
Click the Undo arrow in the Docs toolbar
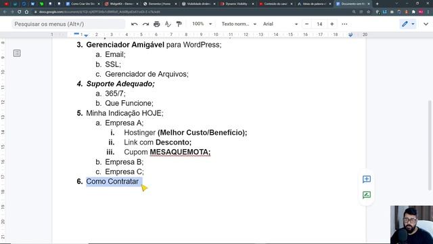tap(134, 24)
